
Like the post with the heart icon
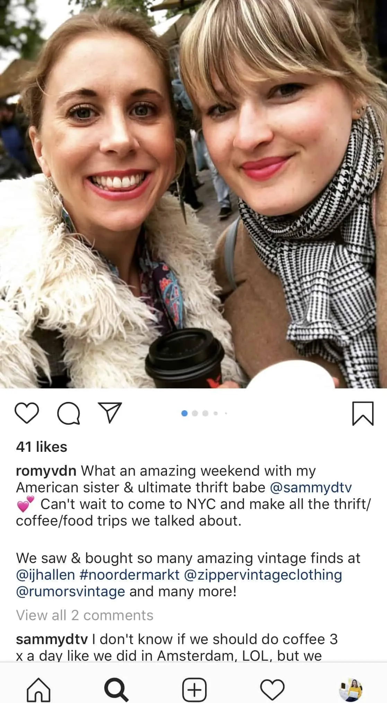[x=27, y=413]
